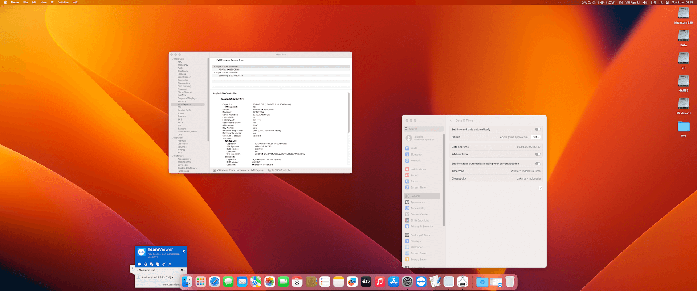This screenshot has height=291, width=697.
Task: Open the Macintosh SSD desktop drive
Action: coord(684,15)
